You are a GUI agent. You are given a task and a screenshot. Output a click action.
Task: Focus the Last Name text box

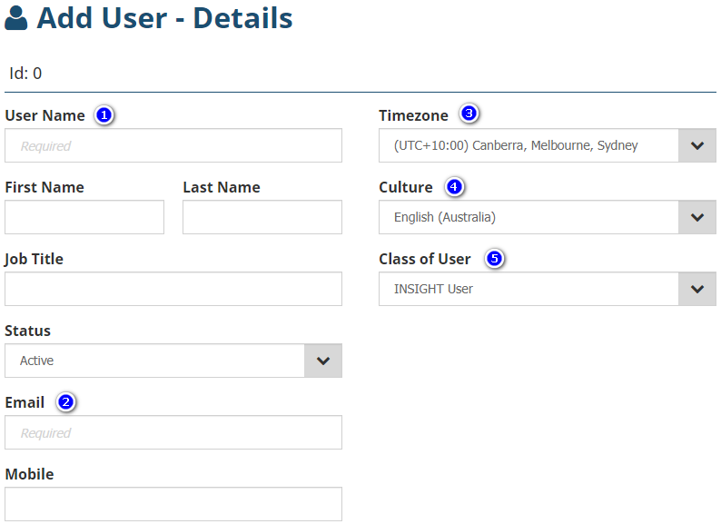tap(262, 217)
